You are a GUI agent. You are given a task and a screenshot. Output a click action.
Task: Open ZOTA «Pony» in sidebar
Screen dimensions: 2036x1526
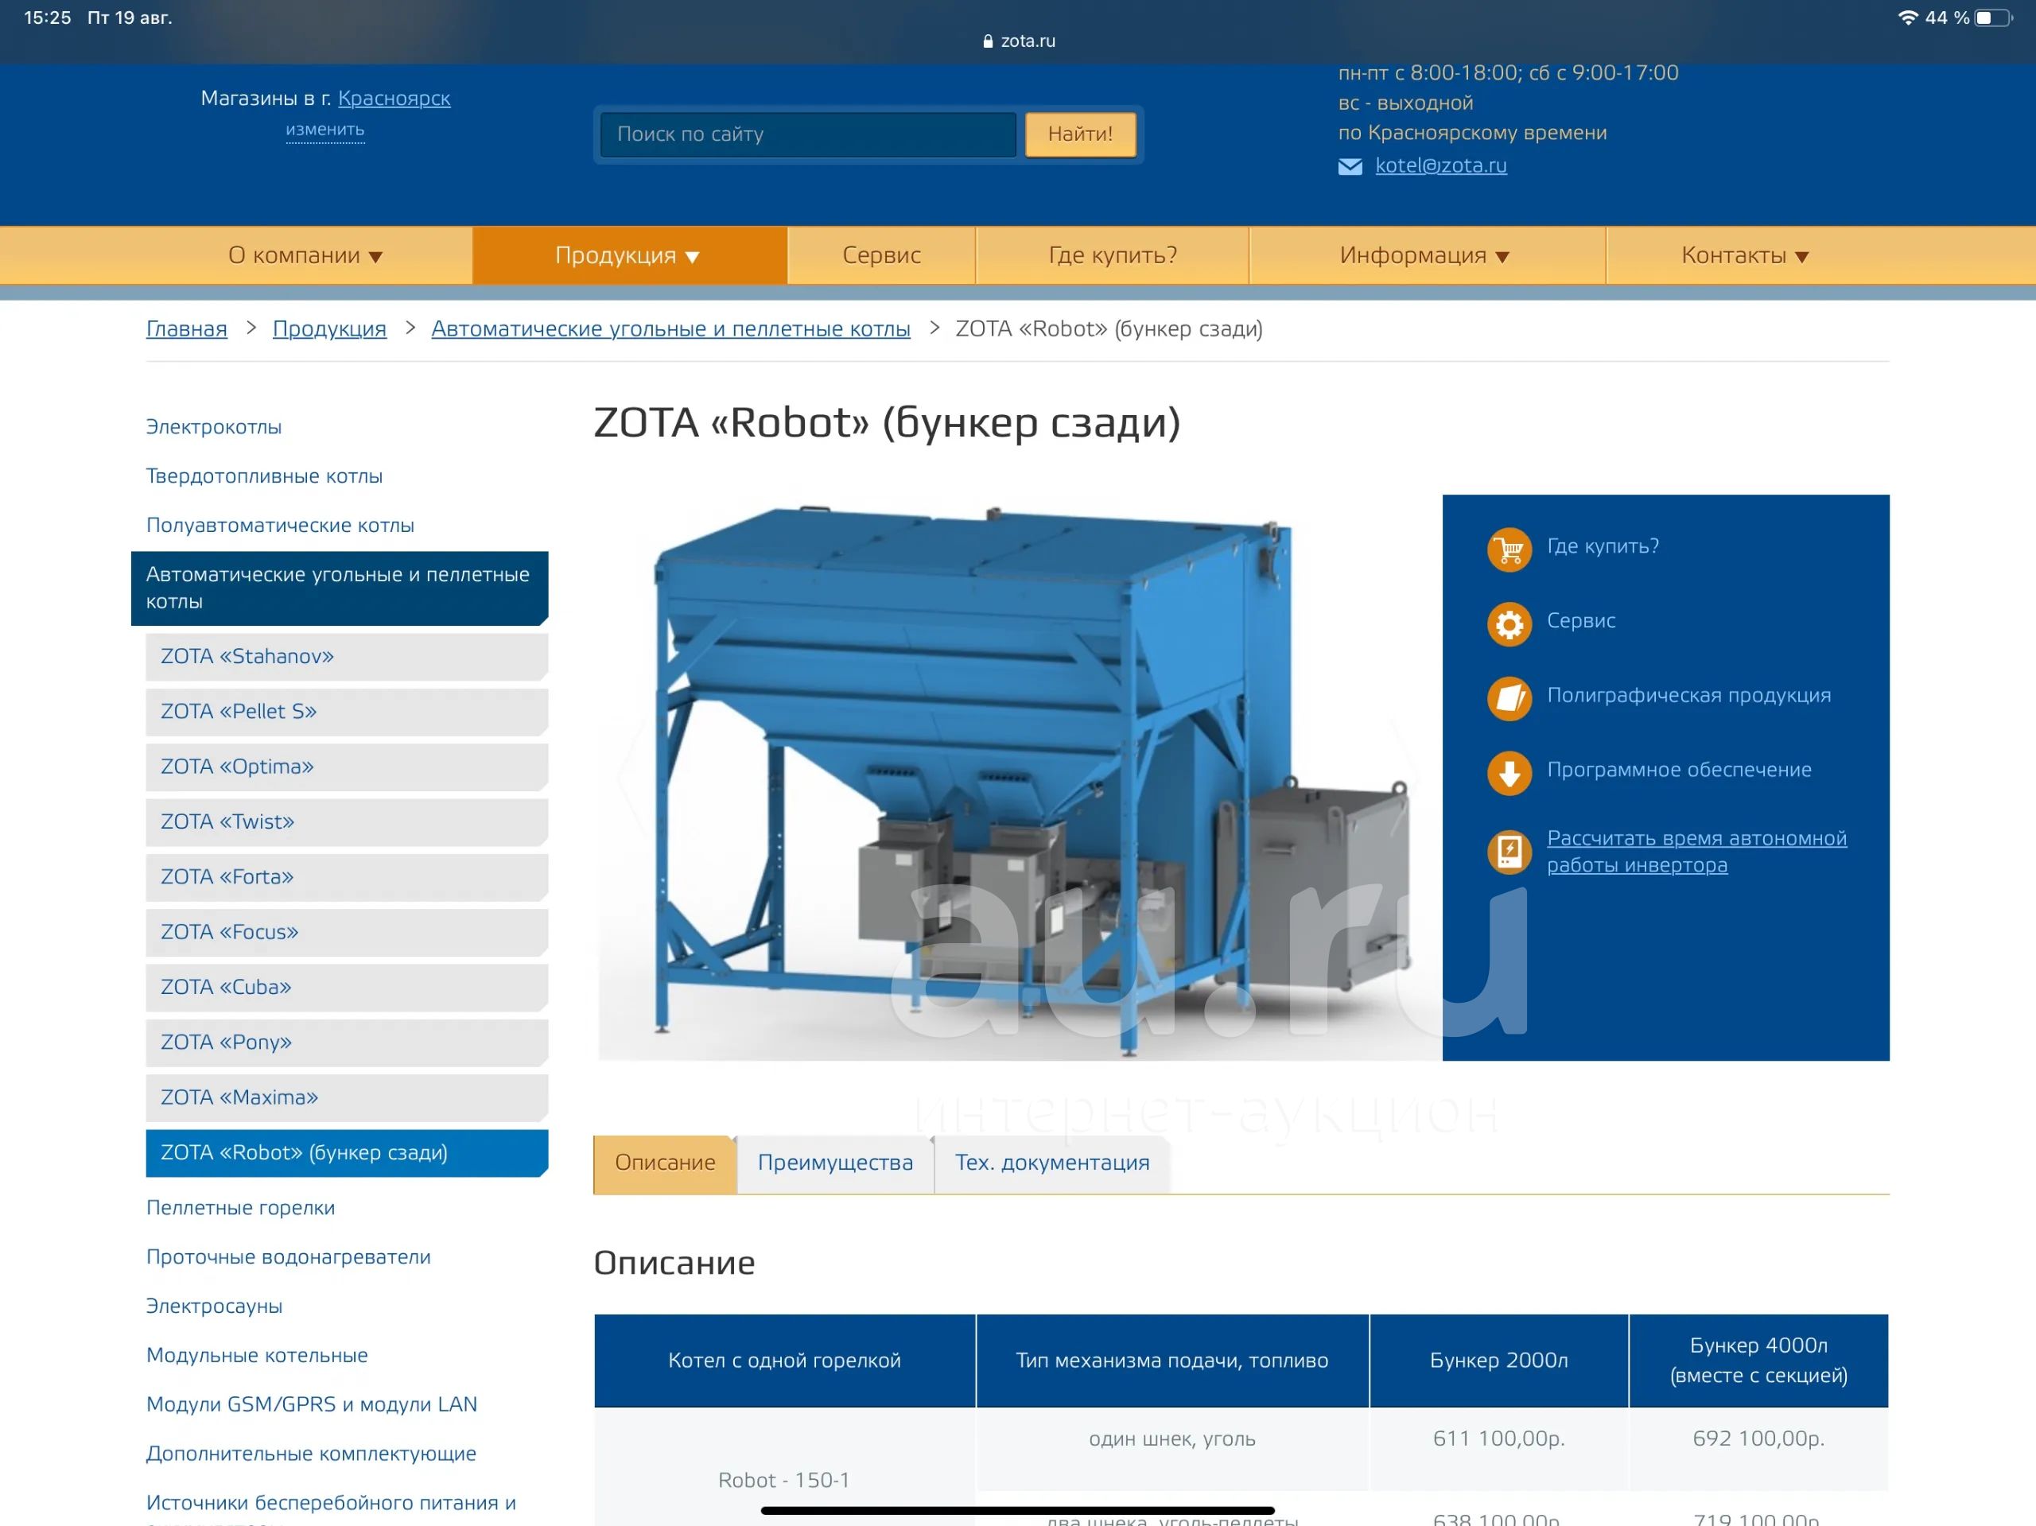(x=347, y=1043)
